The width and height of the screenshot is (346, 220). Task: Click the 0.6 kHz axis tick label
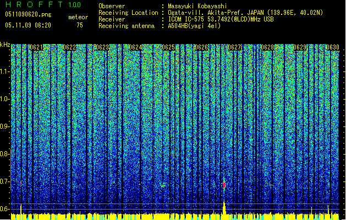click(4, 209)
